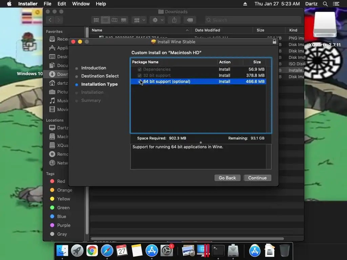Open the Installer menu

tap(28, 4)
